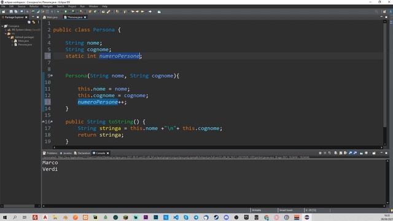Screen dimensions: 393x221
Task: Collapse the Corsojava project node
Action: coord(2,26)
